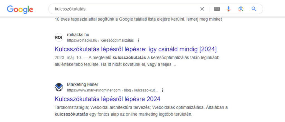285x122 pixels.
Task: Open "Kulcsszókutatás lépésről lépésre: így csináld mindig [2024]"
Action: tap(136, 49)
